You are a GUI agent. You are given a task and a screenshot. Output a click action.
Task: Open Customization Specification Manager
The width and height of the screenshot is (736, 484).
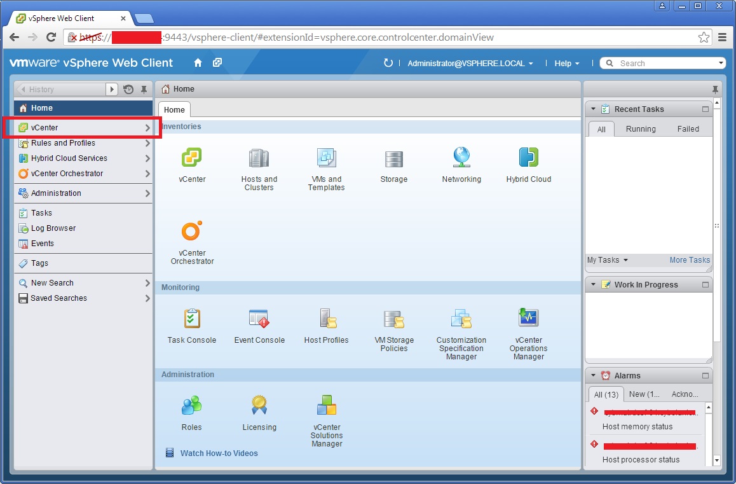point(461,319)
